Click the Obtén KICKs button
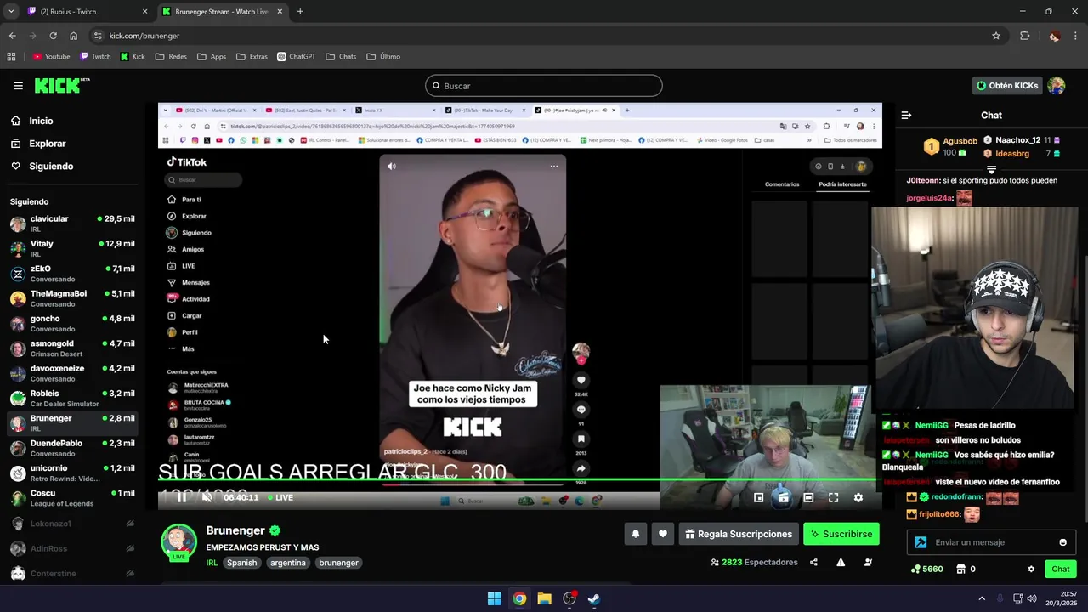Screen dimensions: 1088x612 [1007, 86]
